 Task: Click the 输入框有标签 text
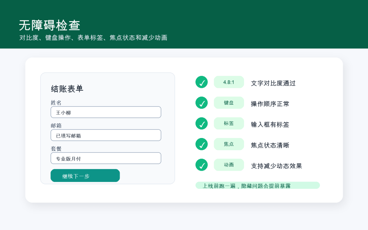point(270,125)
